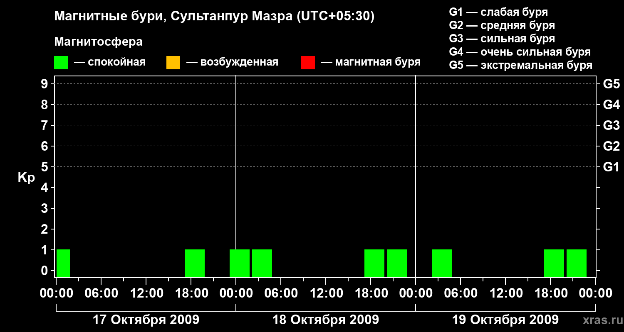Open the xras.ru watermark link
This screenshot has height=332, width=624.
tap(601, 320)
